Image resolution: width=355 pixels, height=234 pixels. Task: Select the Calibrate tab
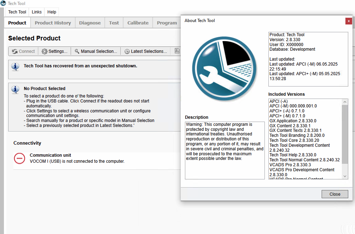click(138, 23)
